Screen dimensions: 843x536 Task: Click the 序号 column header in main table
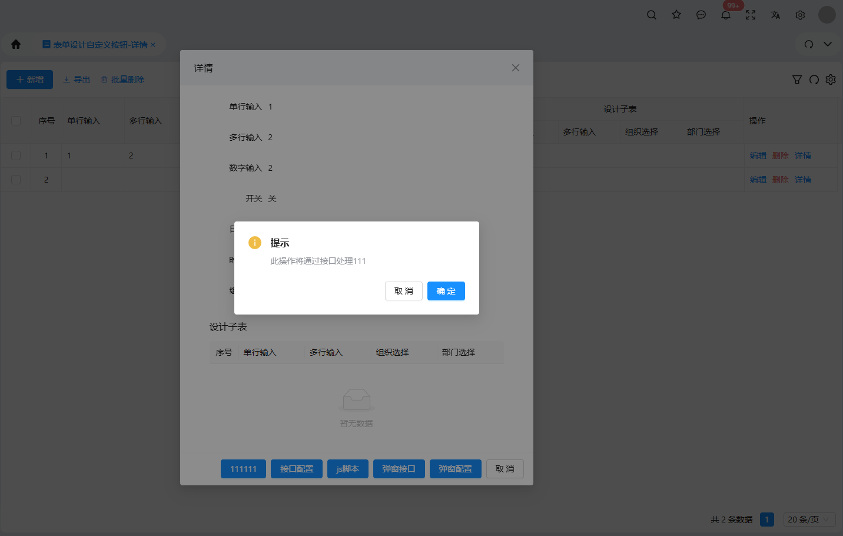pos(47,121)
